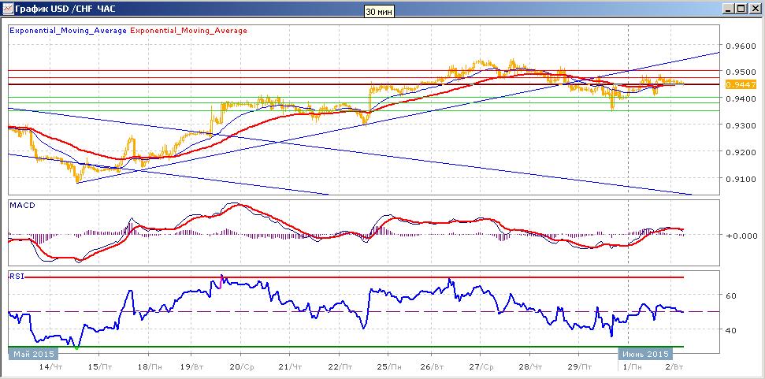This screenshot has height=379, width=765.
Task: Select the red Exponential_Moving_Average legend label
Action: pos(189,30)
